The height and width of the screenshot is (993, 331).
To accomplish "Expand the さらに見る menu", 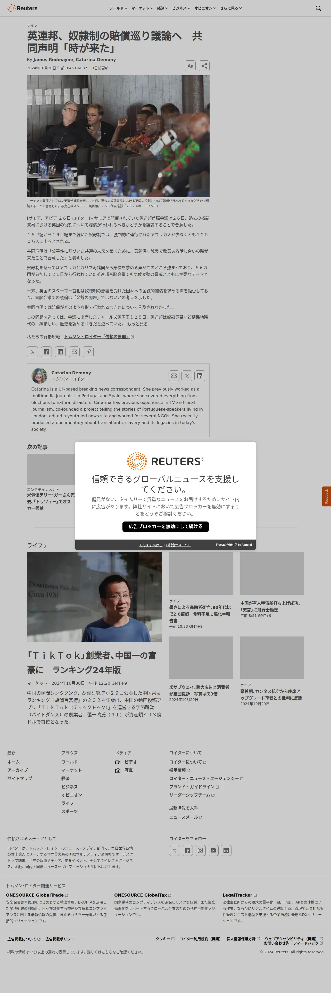I will (231, 8).
